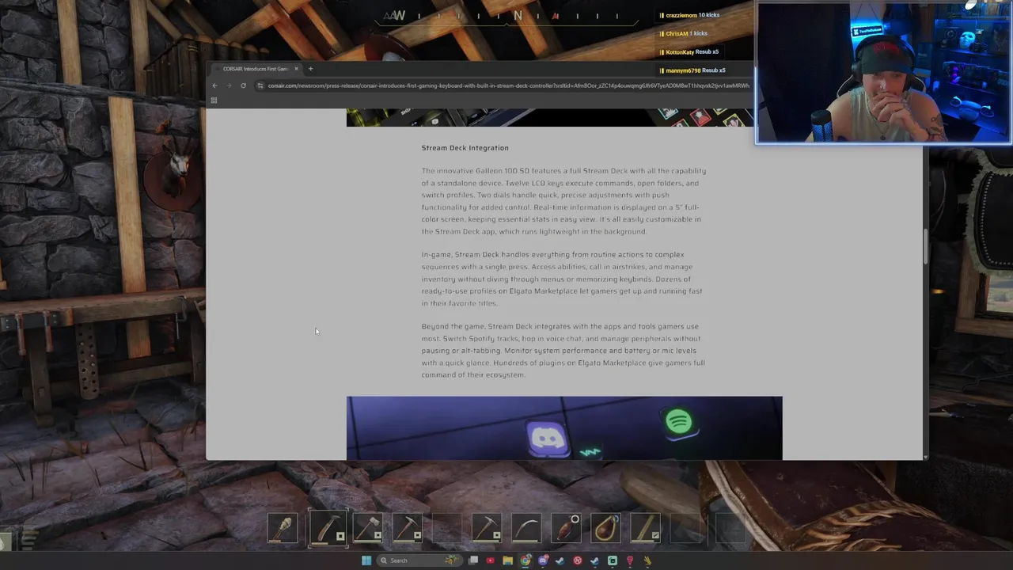Select the second pickaxe hotbar slot
Screen dimensions: 1013x570
pos(487,528)
